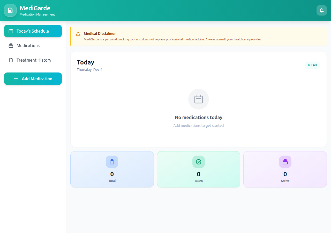The height and width of the screenshot is (233, 331).
Task: Click the green checkmark Taken icon
Action: click(198, 162)
